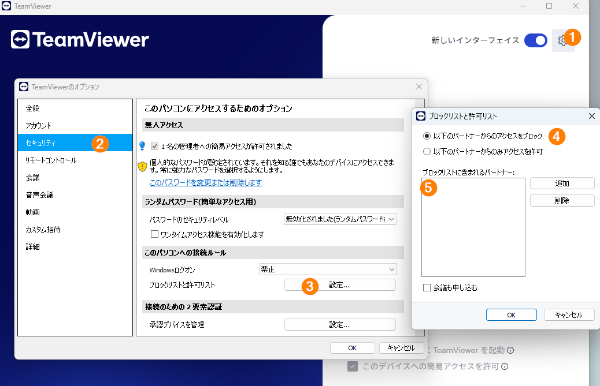The height and width of the screenshot is (386, 600).
Task: Click TeamViewer icon in options dialog title
Action: pos(24,87)
